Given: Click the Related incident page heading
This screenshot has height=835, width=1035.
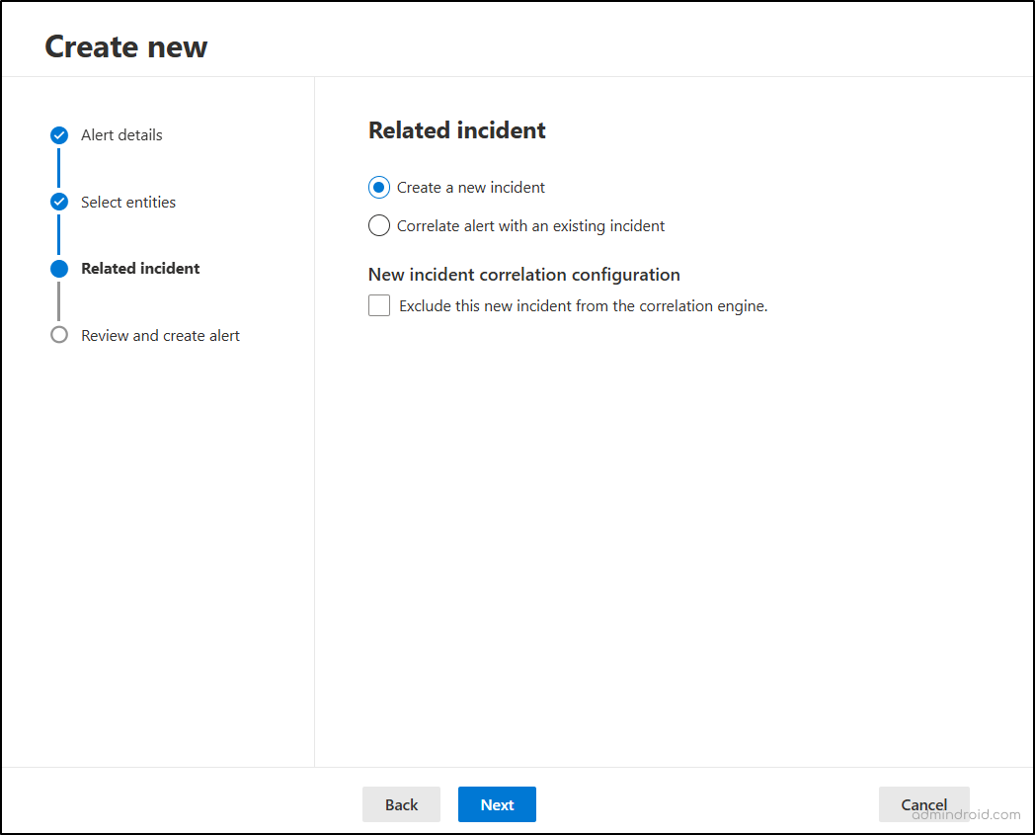Looking at the screenshot, I should (x=457, y=130).
